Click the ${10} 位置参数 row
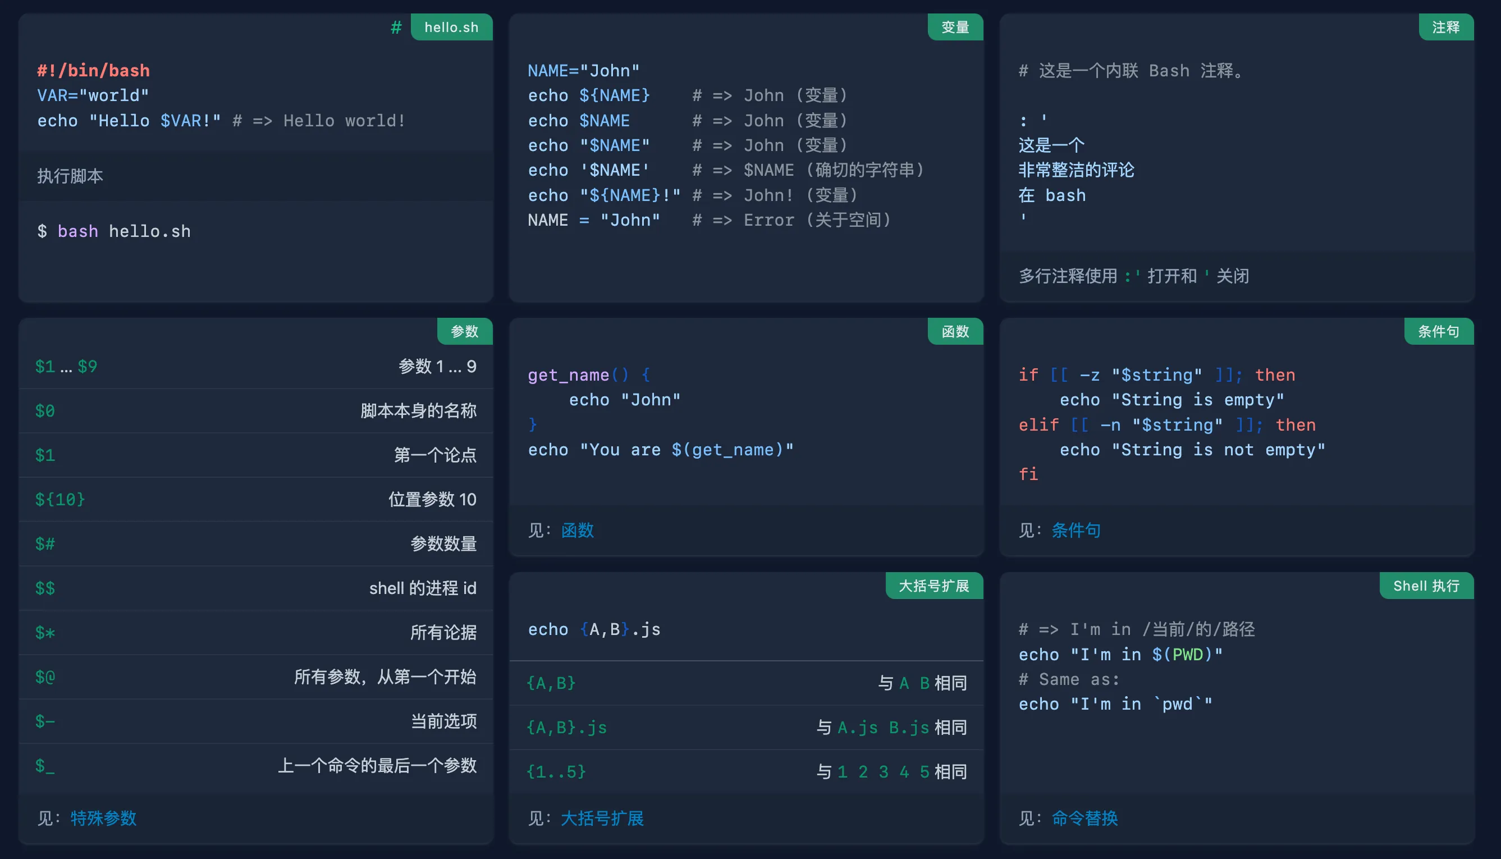 tap(255, 499)
